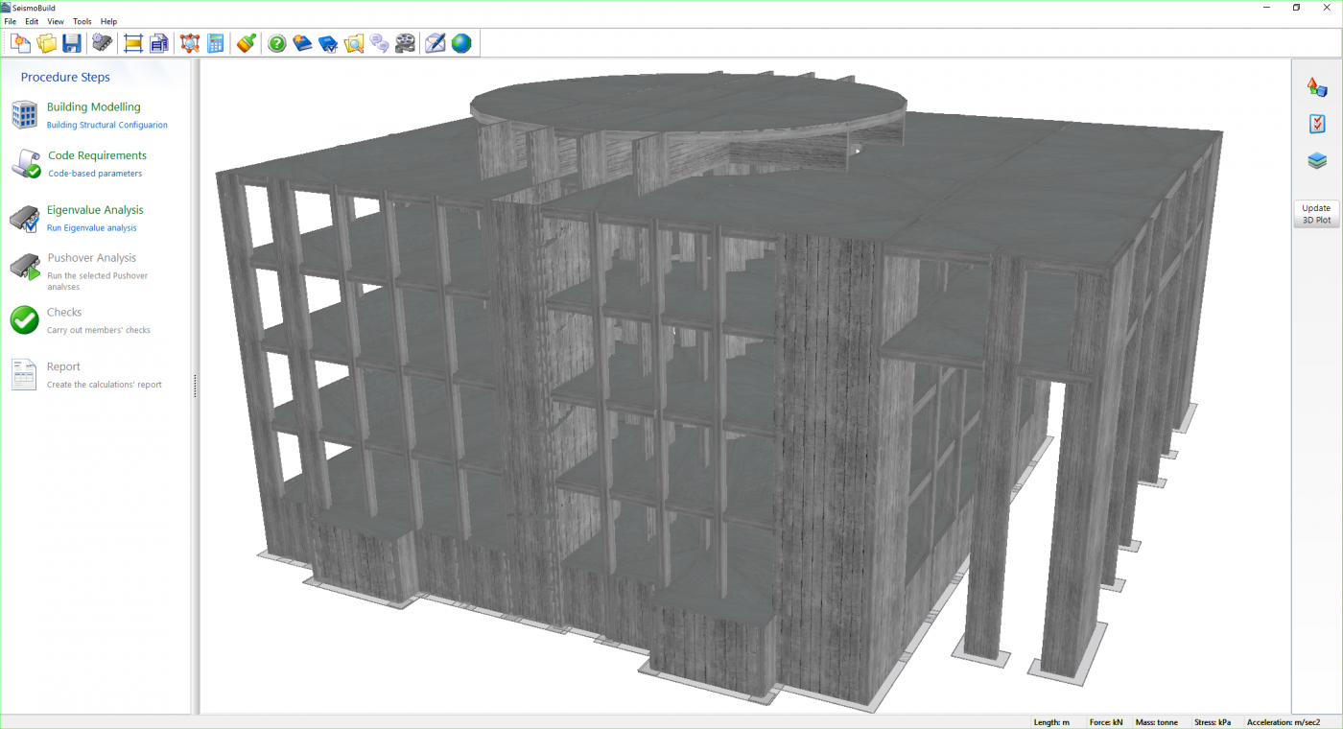
Task: Click the molecule structure mesh icon
Action: point(189,43)
